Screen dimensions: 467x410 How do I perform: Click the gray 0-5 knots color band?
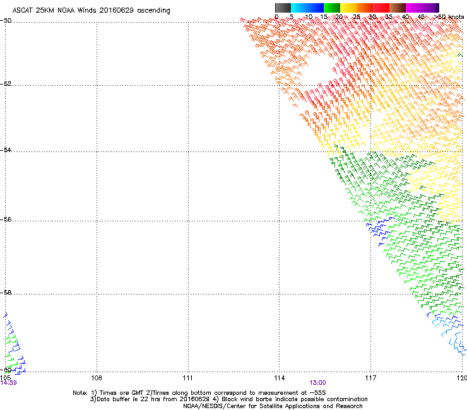point(283,8)
